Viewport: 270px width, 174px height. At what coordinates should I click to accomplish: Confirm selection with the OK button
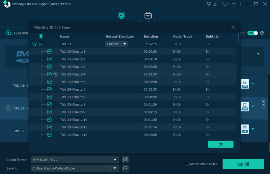point(221,144)
